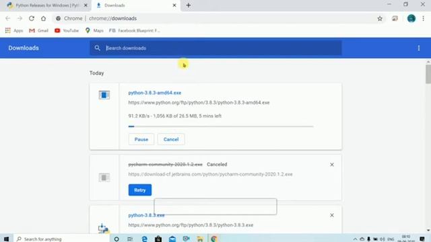Go forward one page

(x=20, y=18)
